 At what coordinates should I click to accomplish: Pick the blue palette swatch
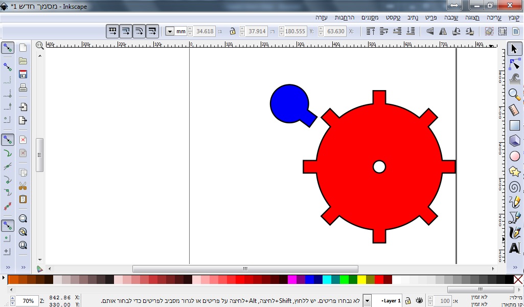(309, 279)
